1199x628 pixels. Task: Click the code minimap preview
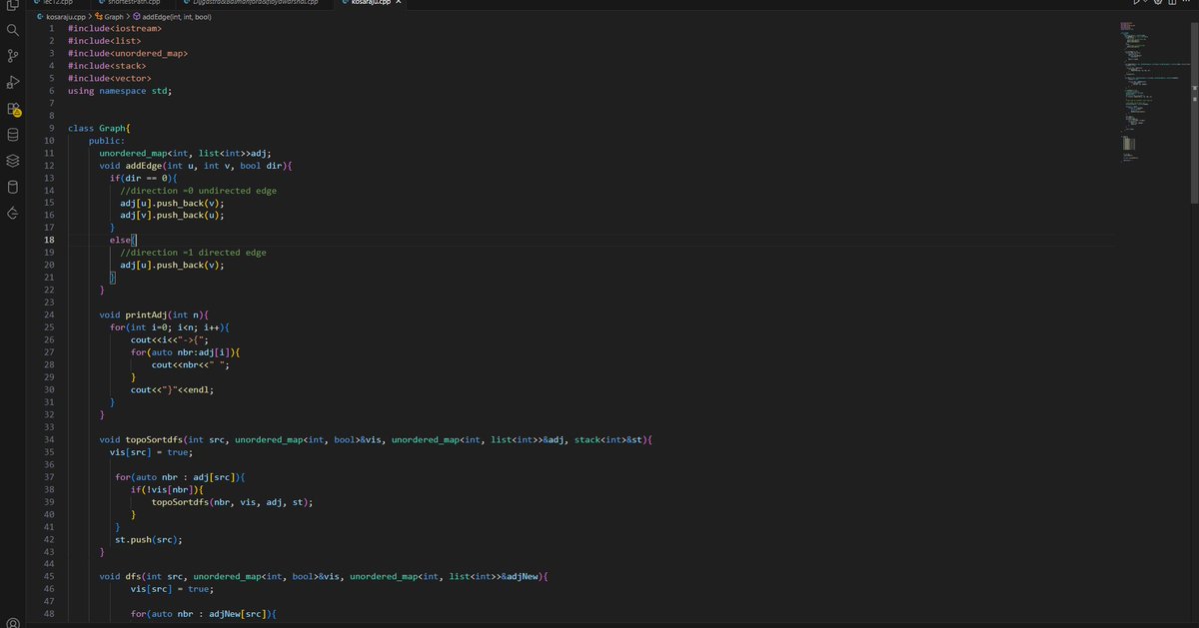pos(1154,90)
